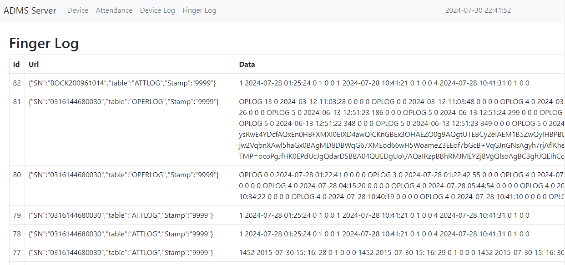This screenshot has height=265, width=565.
Task: Click the Id 77 cell
Action: point(17,253)
